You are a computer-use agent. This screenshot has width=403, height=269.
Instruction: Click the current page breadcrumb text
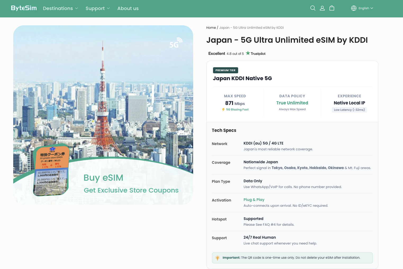click(x=251, y=27)
